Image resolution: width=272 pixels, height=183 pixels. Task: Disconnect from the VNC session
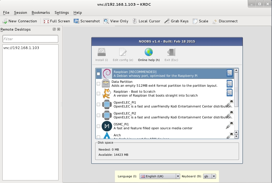(225, 21)
